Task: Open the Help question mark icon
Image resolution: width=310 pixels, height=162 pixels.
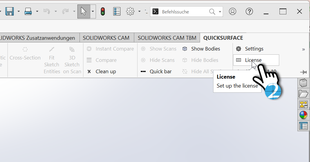Action: click(x=249, y=11)
